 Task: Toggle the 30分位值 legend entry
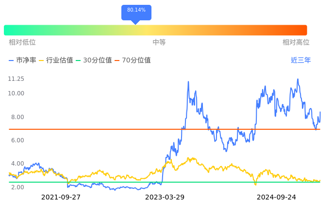[x=94, y=61]
